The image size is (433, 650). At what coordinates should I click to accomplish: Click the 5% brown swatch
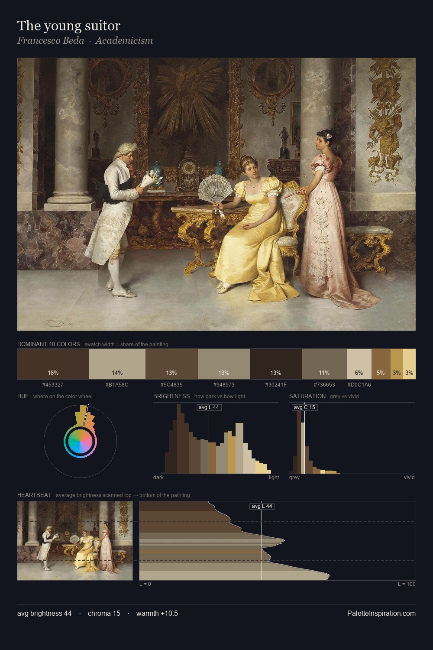tap(381, 364)
